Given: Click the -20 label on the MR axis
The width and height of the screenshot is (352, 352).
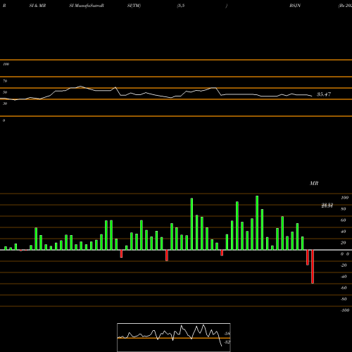Looking at the screenshot, I should pos(344,265).
